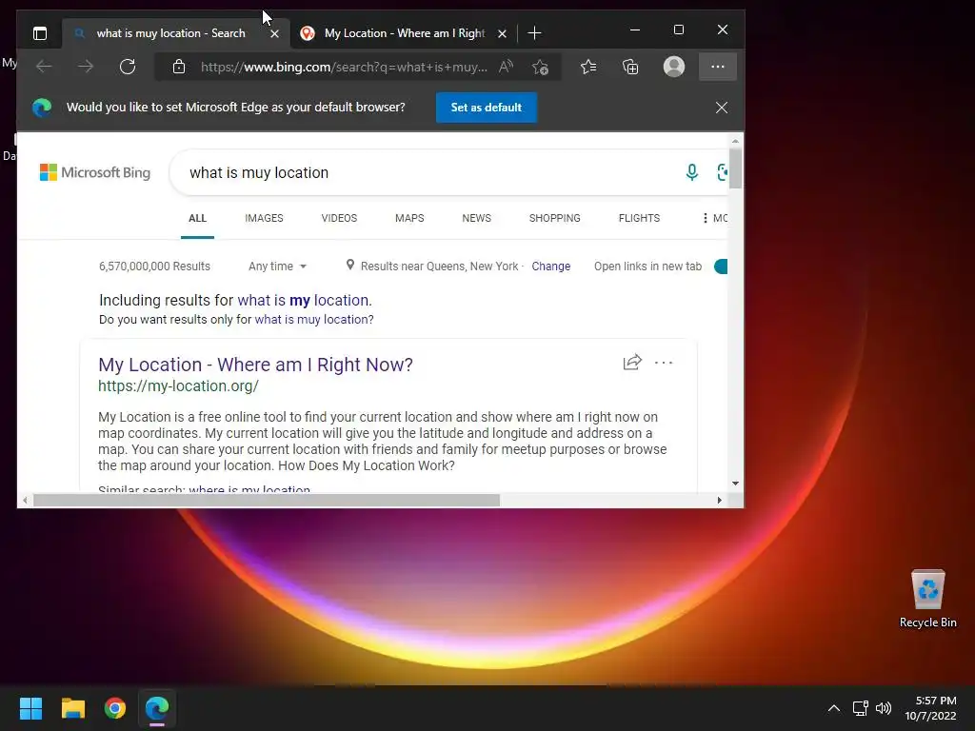Open 'My Location - Where am I Right Now?' result
Screen dimensions: 975x731
(255, 365)
